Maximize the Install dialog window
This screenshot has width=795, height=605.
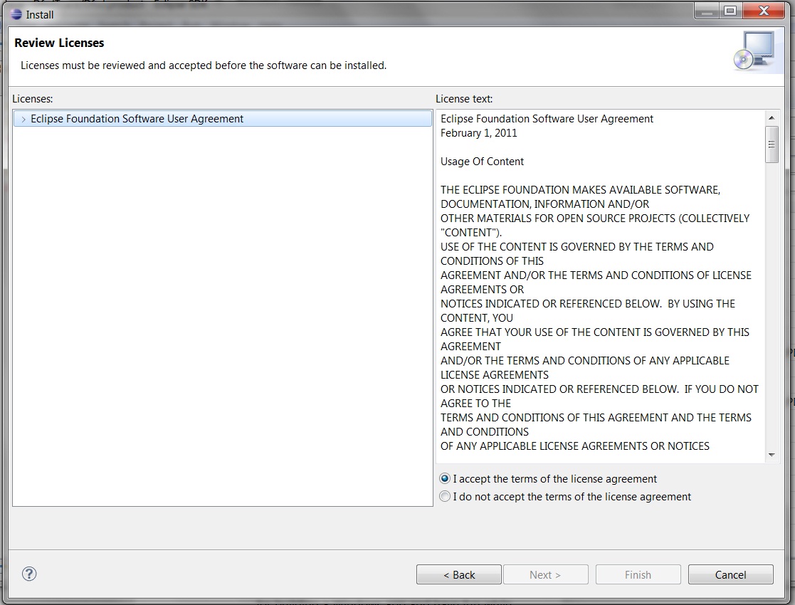click(730, 11)
